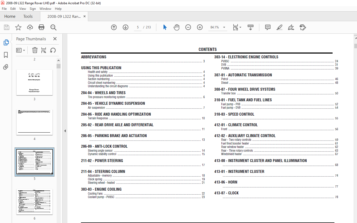Click the '303-03 - ENGINE COOLING' heading
Viewport: 357px width, 223px height.
click(101, 189)
